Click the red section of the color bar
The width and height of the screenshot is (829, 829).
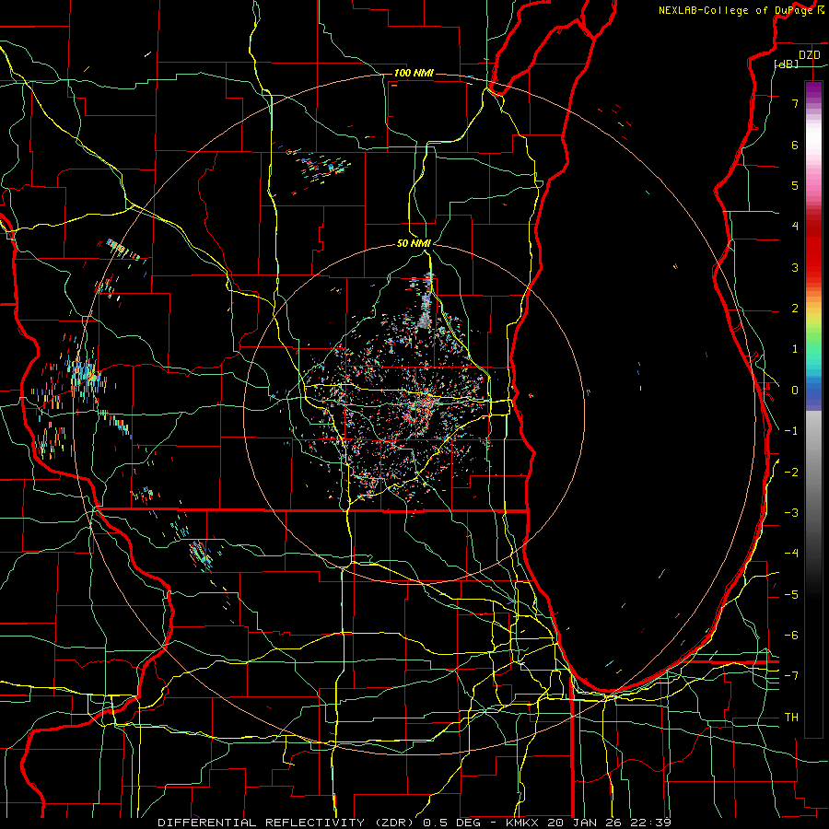(813, 249)
